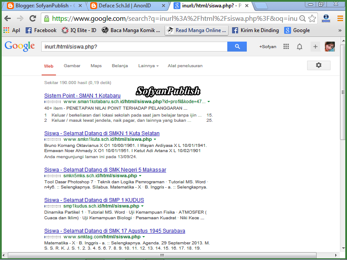Image resolution: width=347 pixels, height=260 pixels.
Task: Click the green padlock in address bar
Action: click(46, 19)
